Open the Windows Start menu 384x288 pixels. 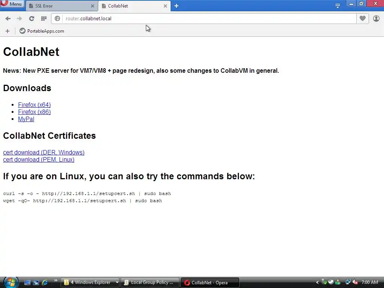tap(11, 282)
